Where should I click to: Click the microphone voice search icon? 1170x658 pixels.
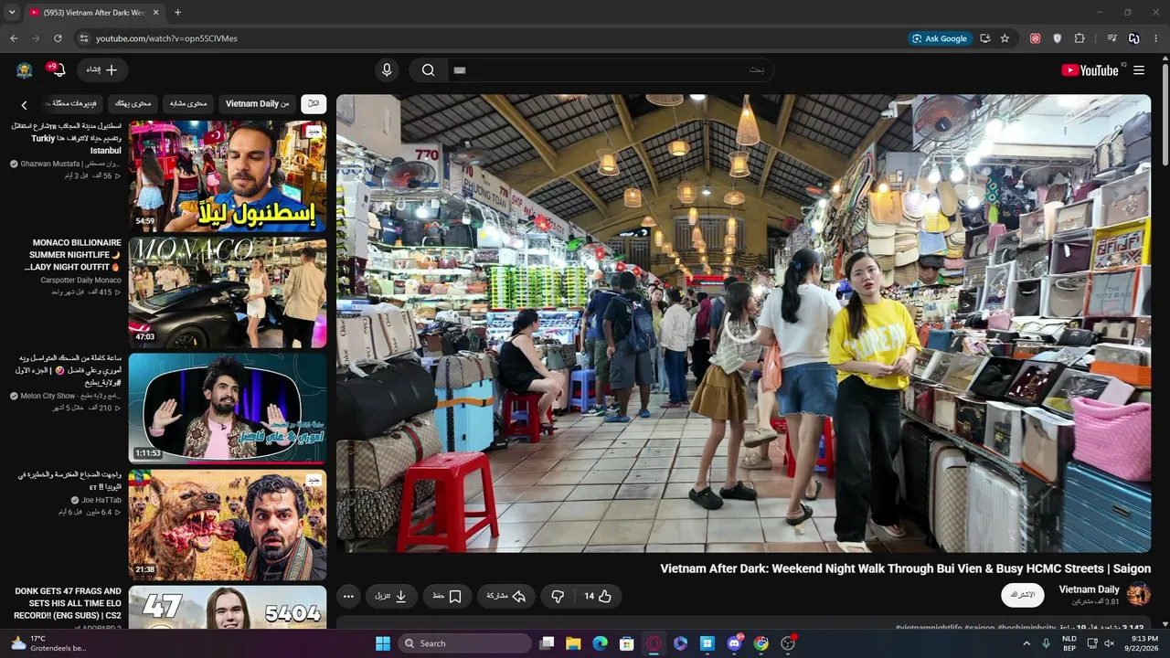click(x=387, y=70)
